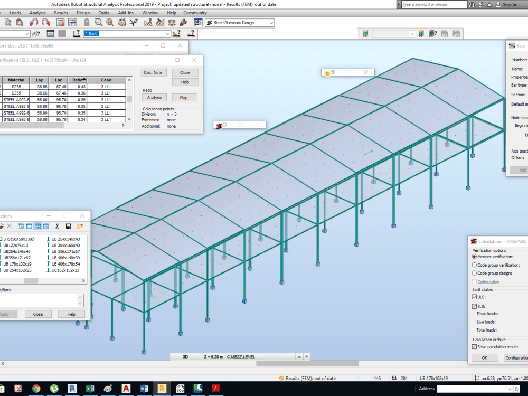
Task: Click the Paste icon in the toolbar
Action: click(x=19, y=23)
